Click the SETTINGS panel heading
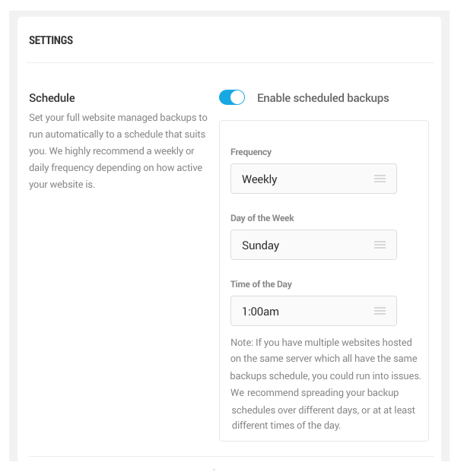 [51, 40]
